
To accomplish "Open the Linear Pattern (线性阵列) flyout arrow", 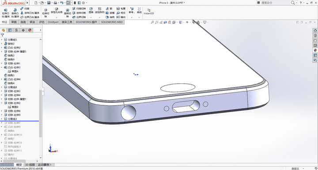I will point(99,17).
